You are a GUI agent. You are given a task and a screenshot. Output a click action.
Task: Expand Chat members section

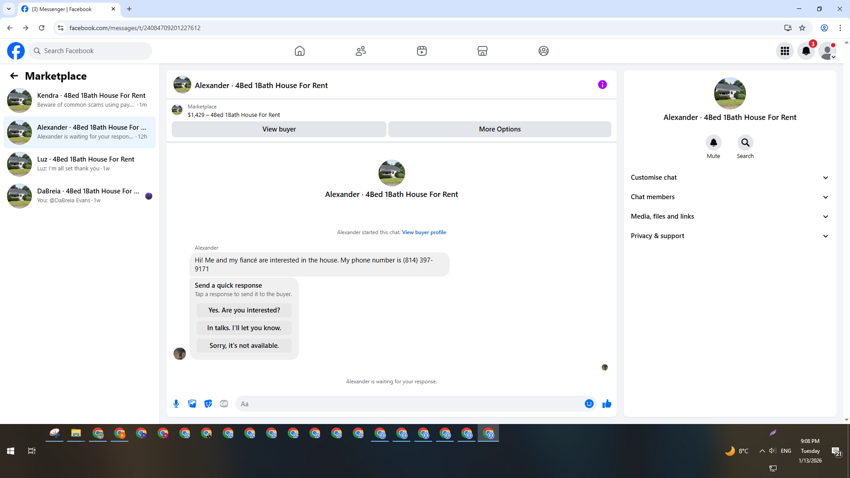(x=730, y=197)
